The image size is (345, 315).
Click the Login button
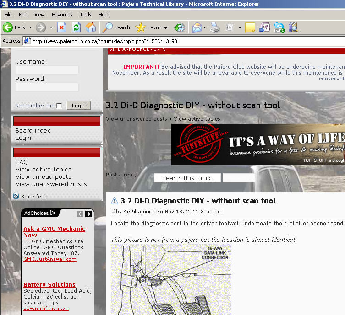coord(78,106)
